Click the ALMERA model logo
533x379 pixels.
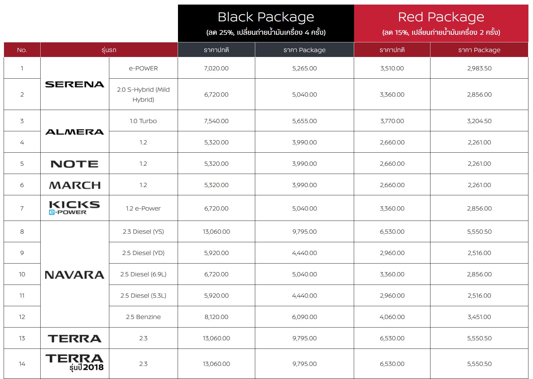coord(74,132)
